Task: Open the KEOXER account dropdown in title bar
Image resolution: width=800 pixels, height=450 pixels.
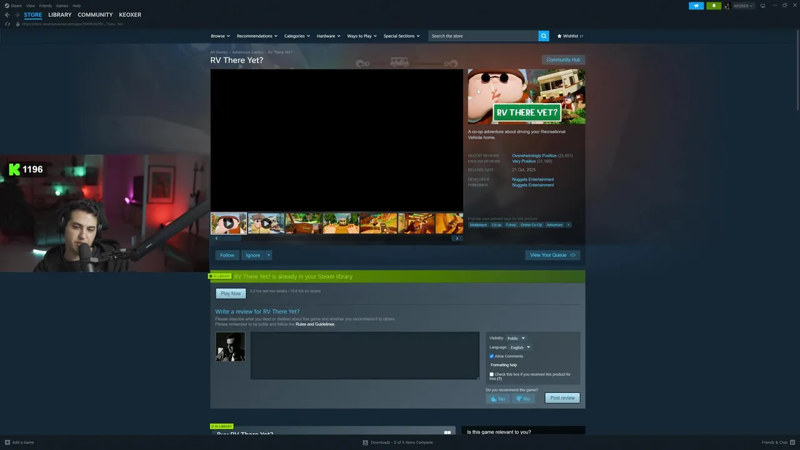Action: [743, 6]
